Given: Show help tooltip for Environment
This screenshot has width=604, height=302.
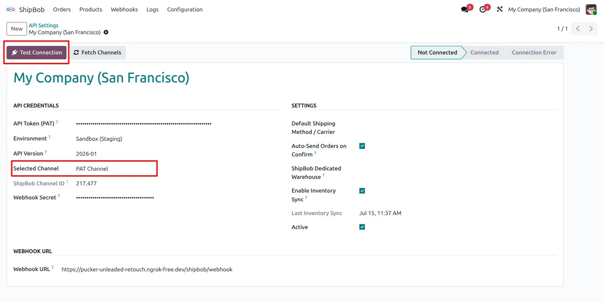Looking at the screenshot, I should point(49,137).
